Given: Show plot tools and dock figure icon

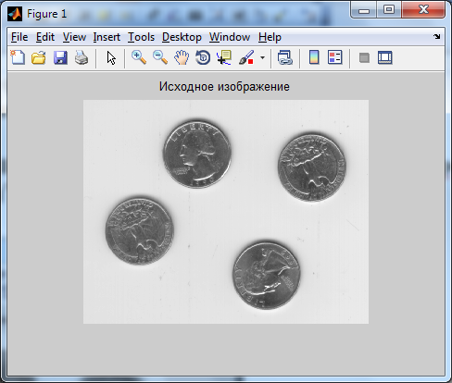Looking at the screenshot, I should 385,57.
